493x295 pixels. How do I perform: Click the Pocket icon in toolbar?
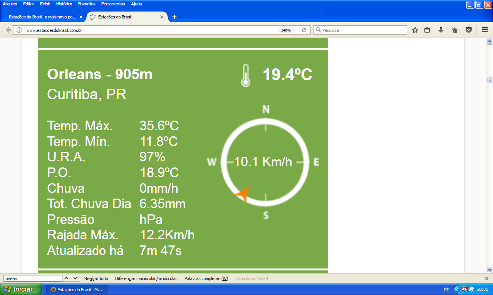469,30
